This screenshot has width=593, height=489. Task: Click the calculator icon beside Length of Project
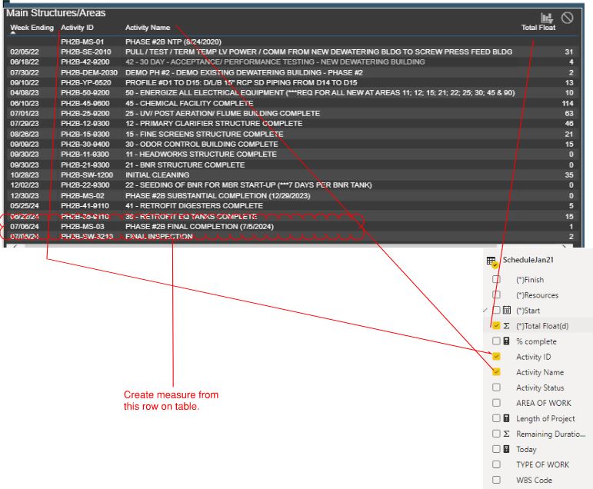(x=507, y=418)
